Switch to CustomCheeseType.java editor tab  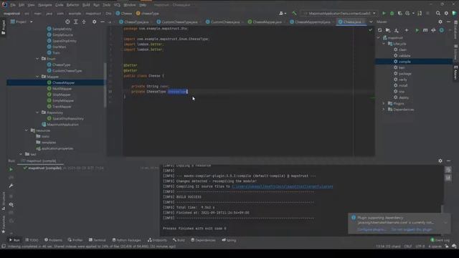pos(177,22)
